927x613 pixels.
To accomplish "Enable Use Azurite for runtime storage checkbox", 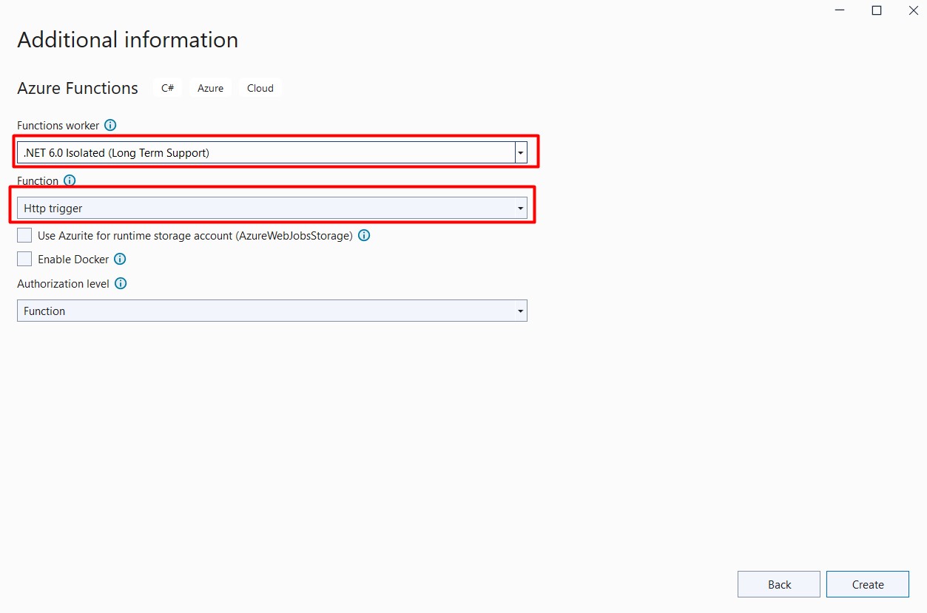I will click(x=24, y=236).
